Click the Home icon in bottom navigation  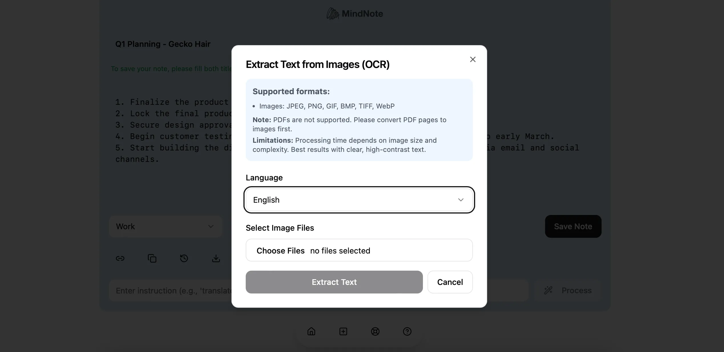click(x=311, y=331)
